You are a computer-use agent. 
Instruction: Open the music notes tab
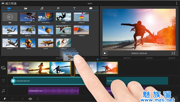coord(42,8)
